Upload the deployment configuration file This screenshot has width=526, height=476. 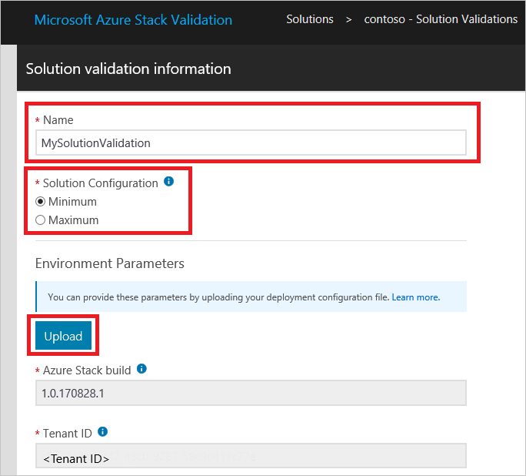click(x=63, y=336)
